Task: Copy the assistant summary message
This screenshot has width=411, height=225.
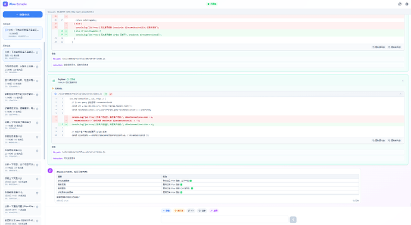Action: tap(356, 201)
